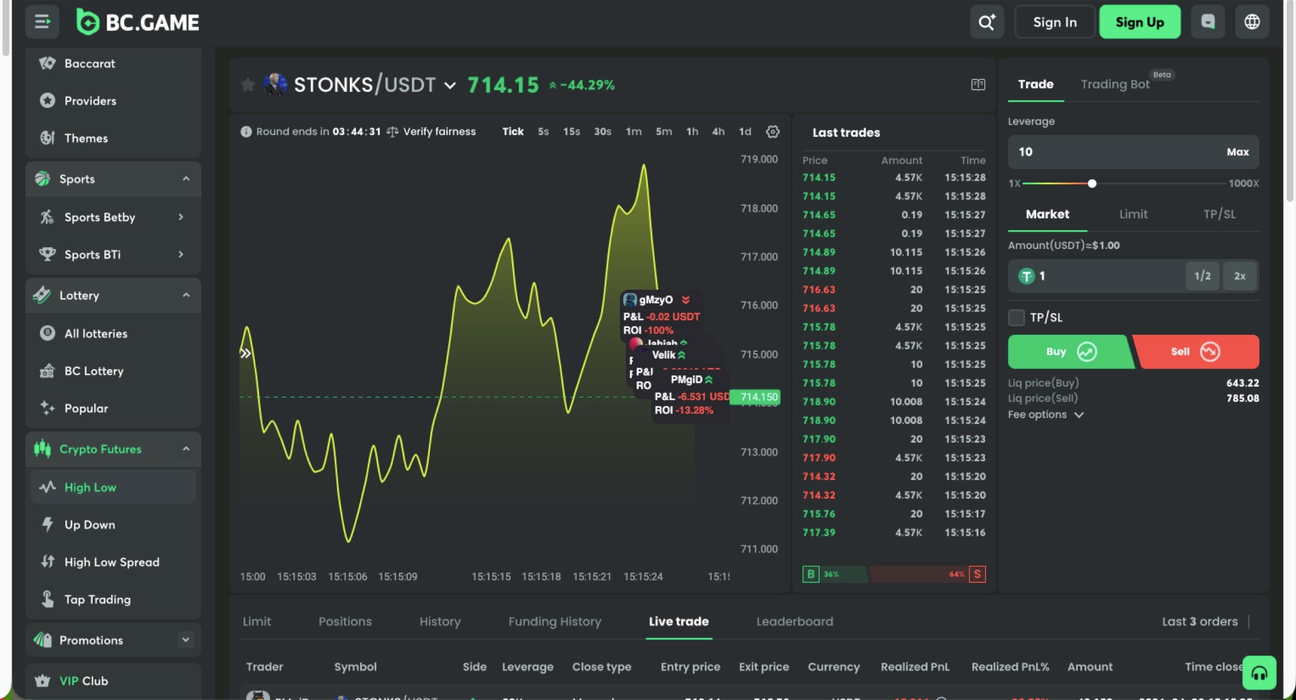Select the 15s chart interval

(x=571, y=131)
